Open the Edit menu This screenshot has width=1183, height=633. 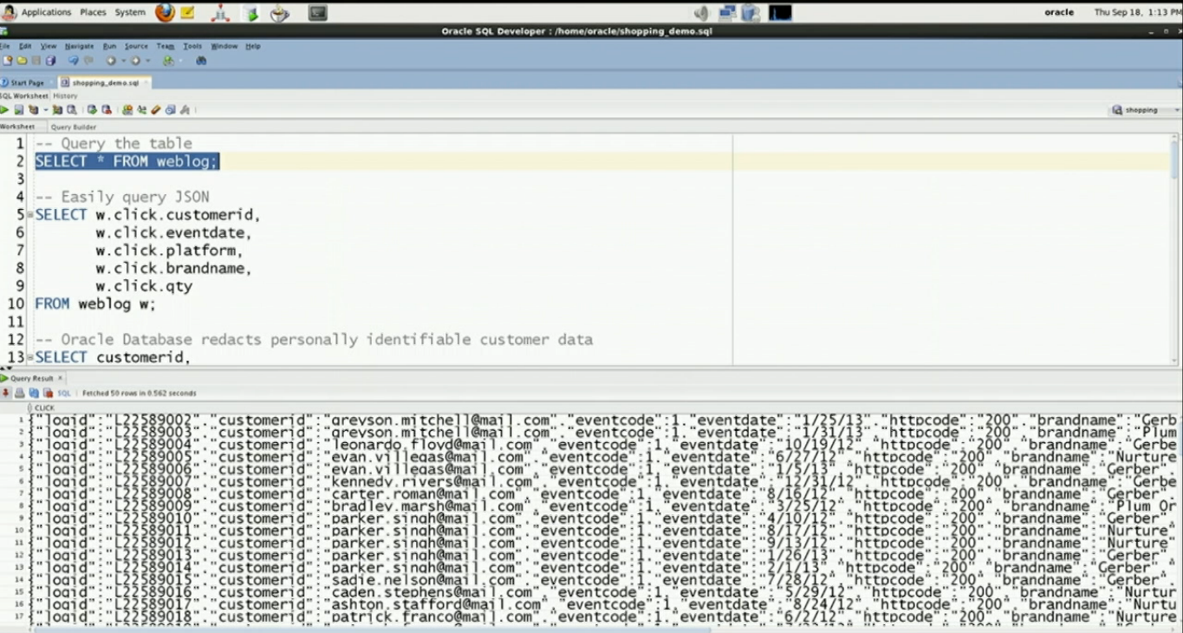click(25, 46)
